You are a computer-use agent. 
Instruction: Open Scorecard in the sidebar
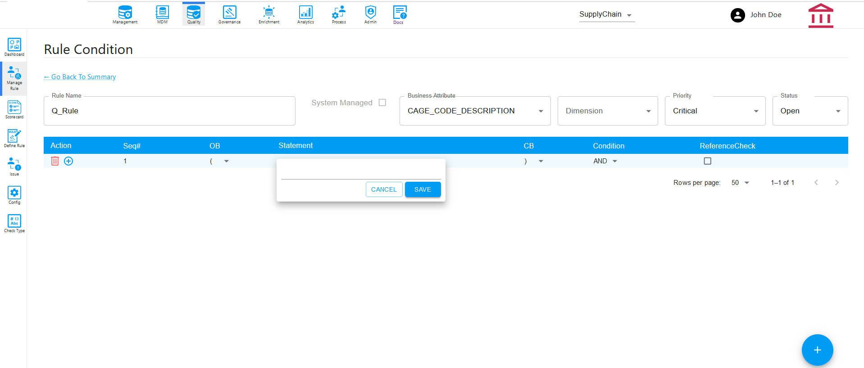click(x=14, y=110)
